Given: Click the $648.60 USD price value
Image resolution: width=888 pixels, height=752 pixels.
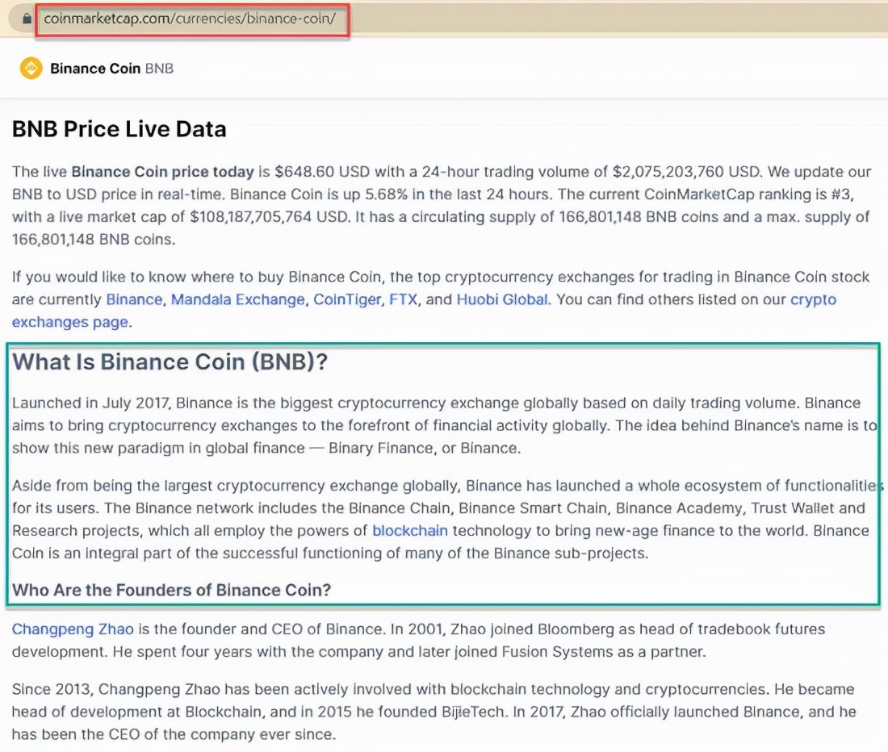Looking at the screenshot, I should pyautogui.click(x=322, y=172).
